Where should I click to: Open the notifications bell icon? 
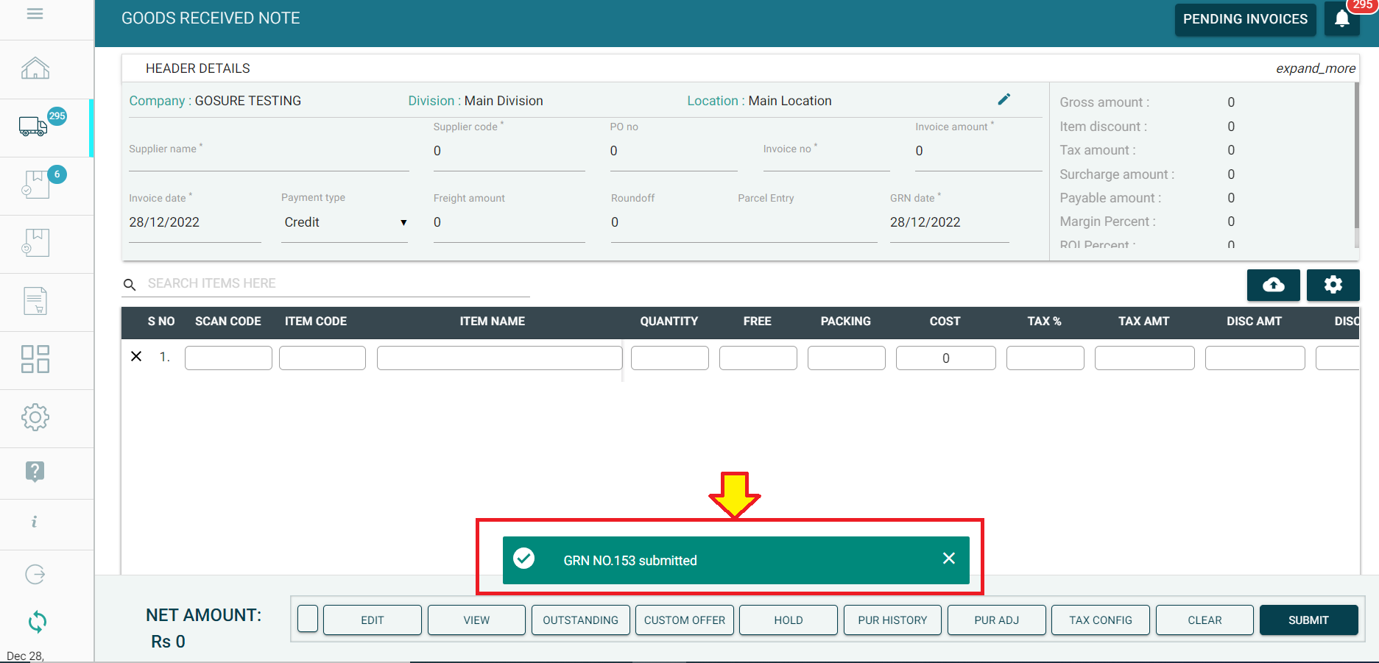(1342, 18)
